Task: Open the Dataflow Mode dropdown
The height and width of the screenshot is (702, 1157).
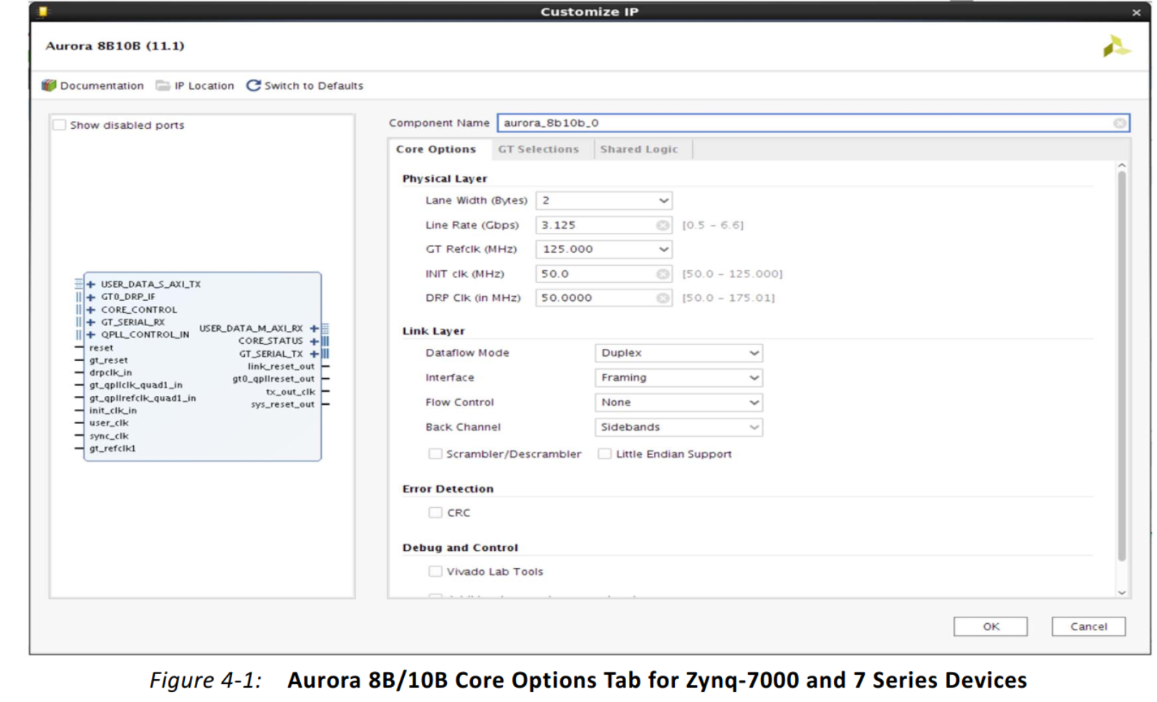Action: [x=753, y=352]
